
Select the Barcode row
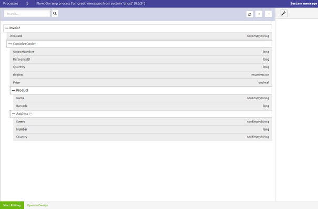(142, 106)
